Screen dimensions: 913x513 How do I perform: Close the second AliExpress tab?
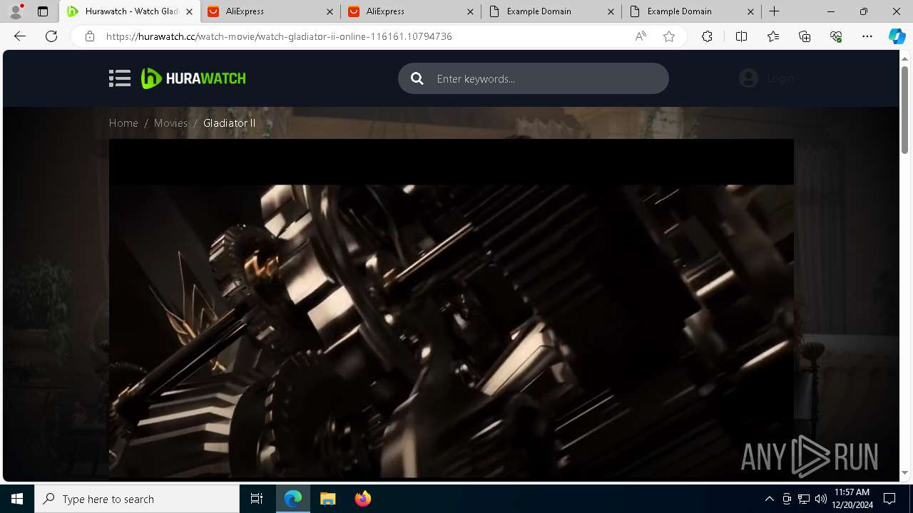coord(470,11)
